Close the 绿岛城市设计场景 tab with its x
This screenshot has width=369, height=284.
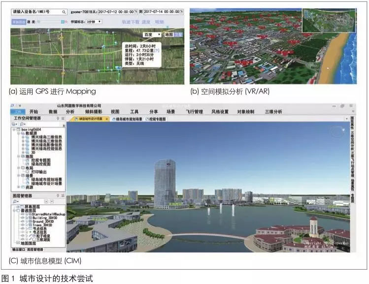click(x=106, y=119)
